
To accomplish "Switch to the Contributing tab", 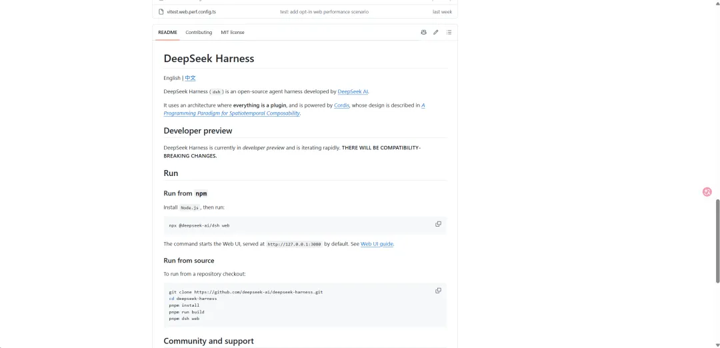I will (x=199, y=32).
